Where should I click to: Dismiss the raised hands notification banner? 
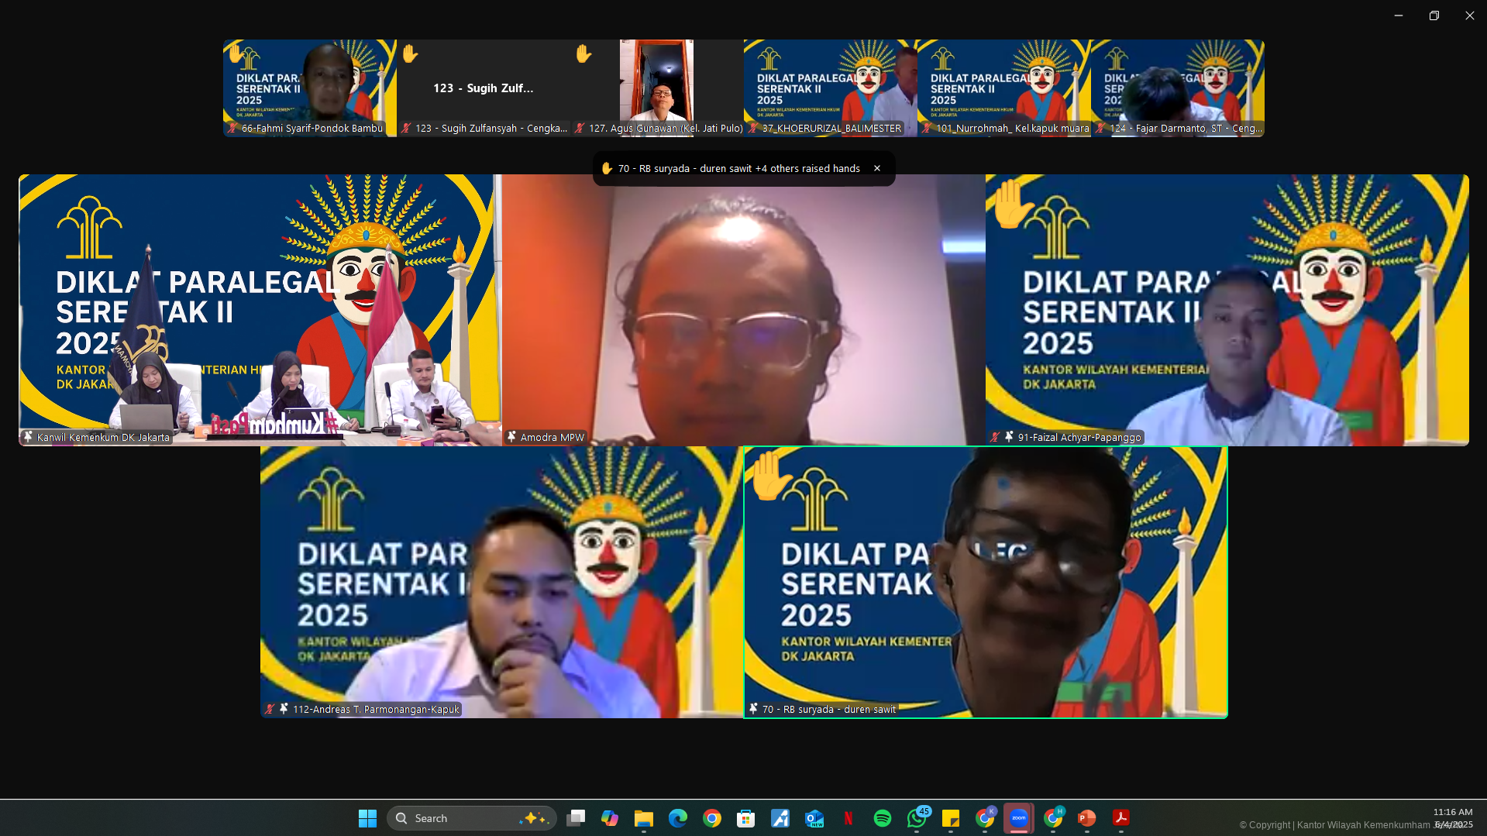coord(876,168)
